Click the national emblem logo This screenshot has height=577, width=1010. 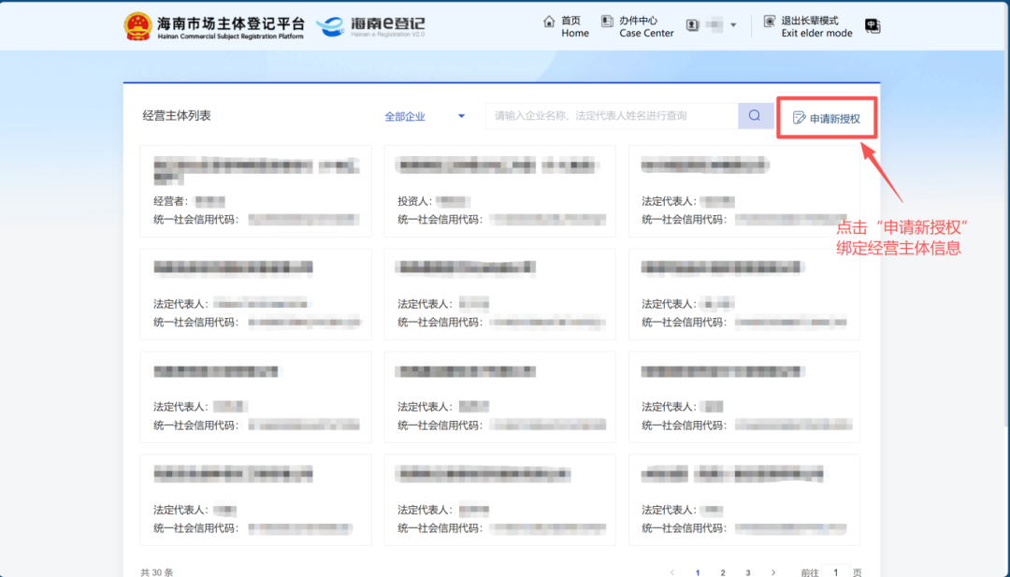[x=137, y=26]
